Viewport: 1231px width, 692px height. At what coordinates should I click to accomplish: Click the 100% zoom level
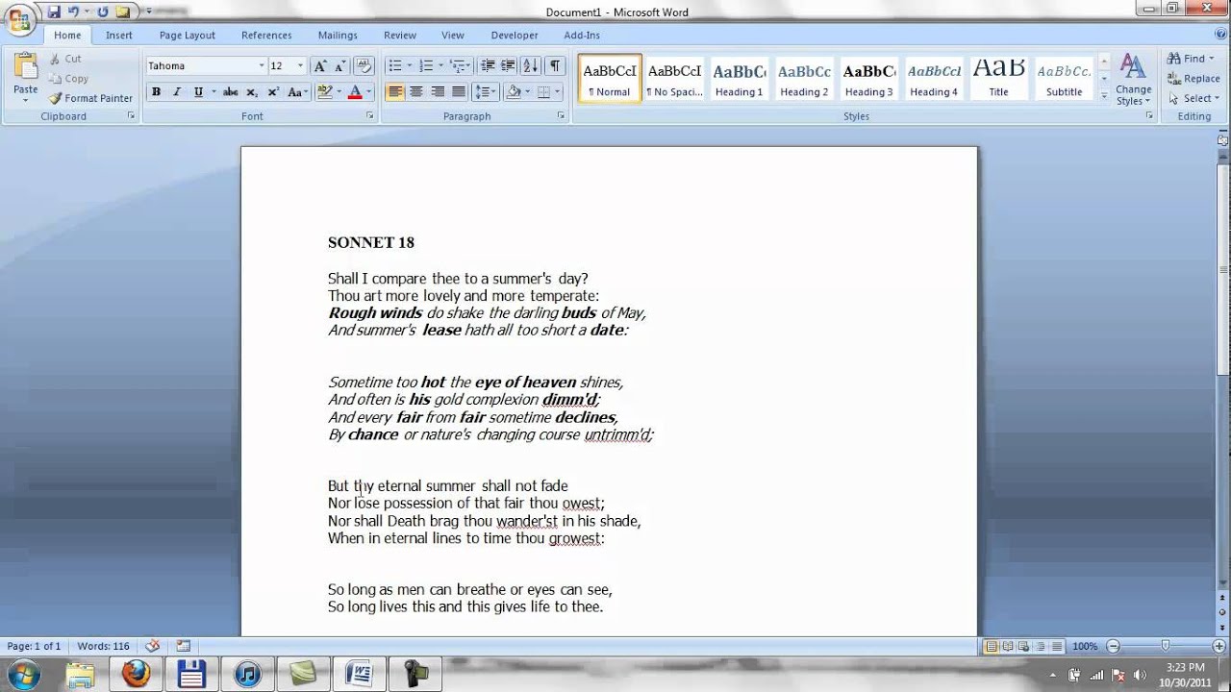[x=1085, y=647]
